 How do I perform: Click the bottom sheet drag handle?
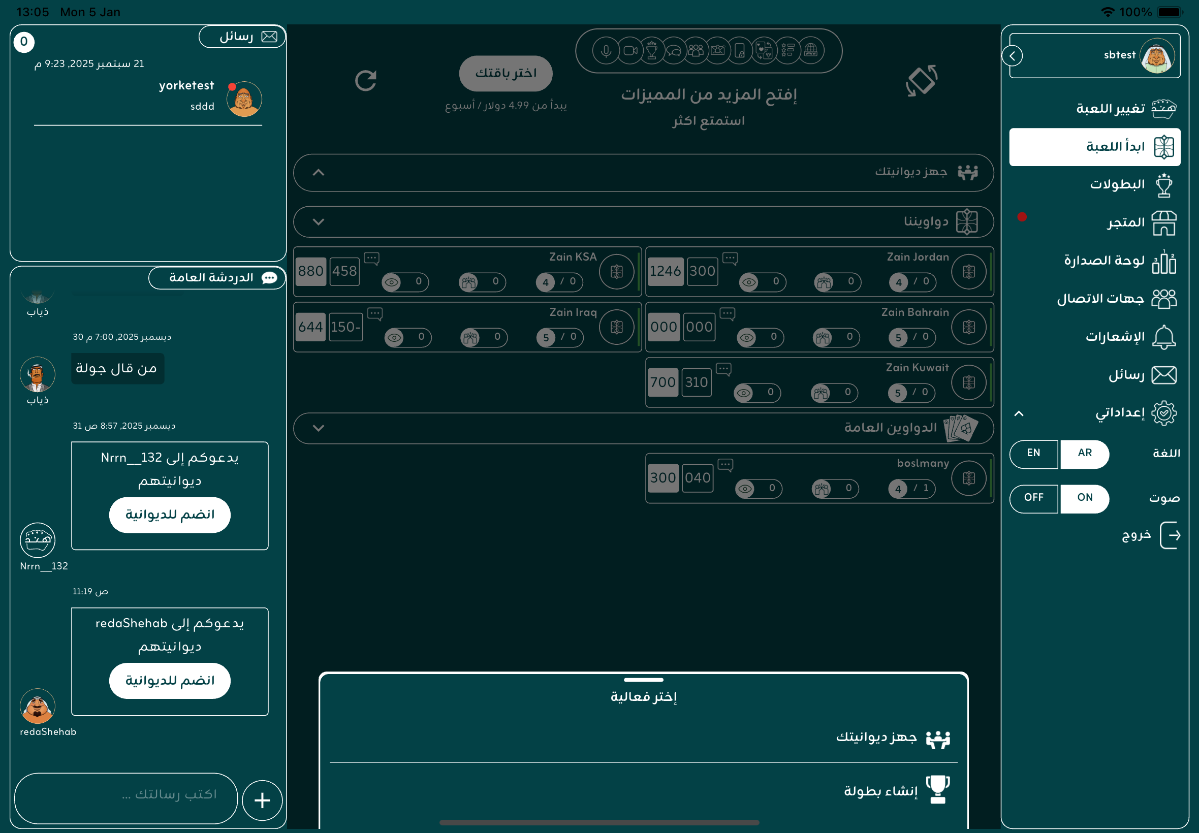pyautogui.click(x=643, y=680)
